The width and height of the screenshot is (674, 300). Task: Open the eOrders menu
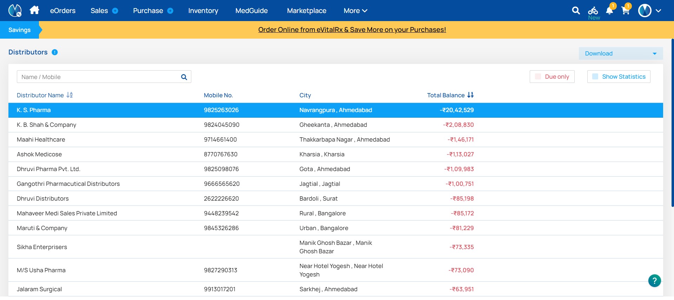pos(63,11)
